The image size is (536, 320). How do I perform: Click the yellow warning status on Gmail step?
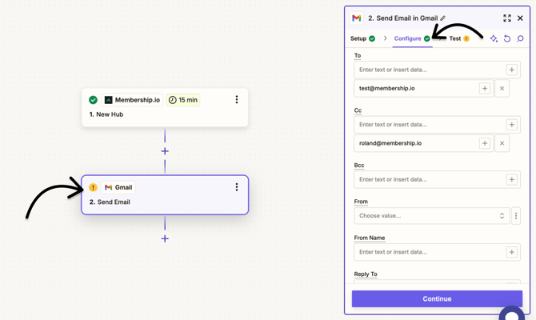(93, 187)
